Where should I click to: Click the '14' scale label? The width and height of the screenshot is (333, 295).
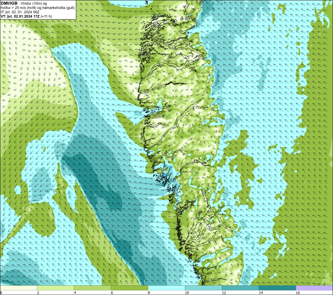coord(261,293)
